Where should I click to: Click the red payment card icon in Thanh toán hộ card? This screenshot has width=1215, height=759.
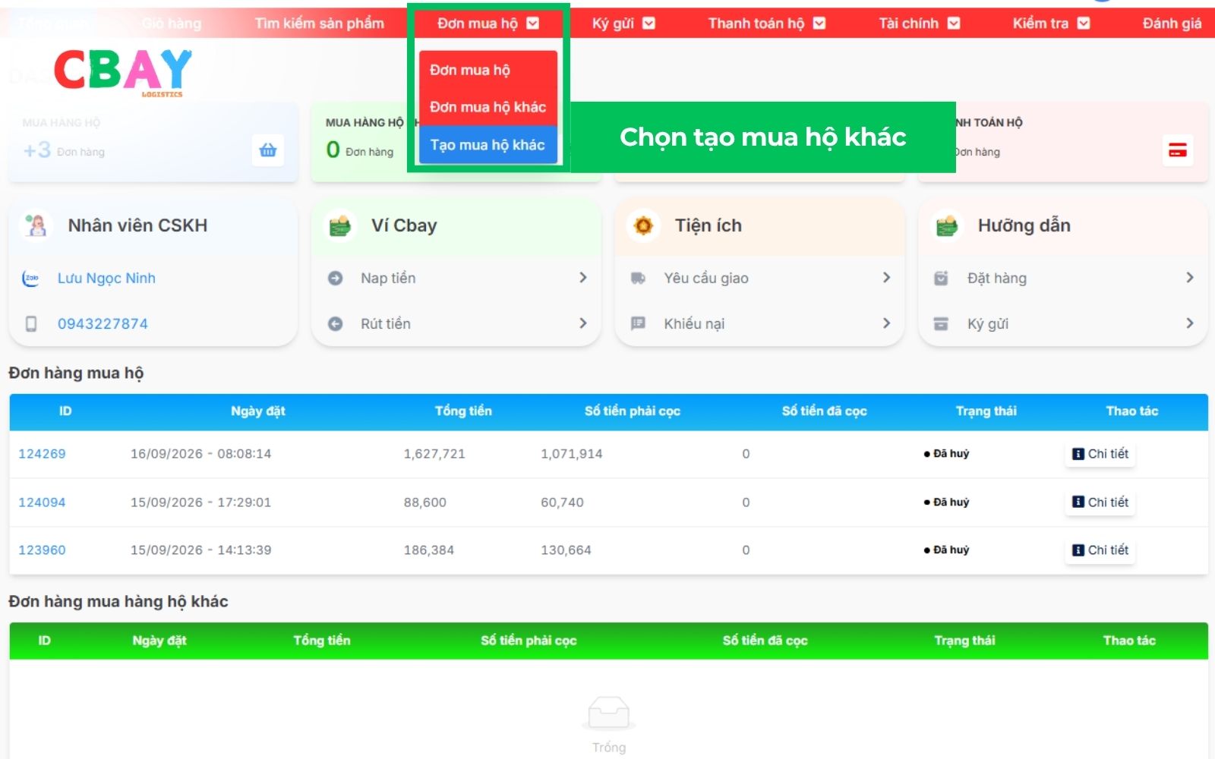[x=1178, y=150]
